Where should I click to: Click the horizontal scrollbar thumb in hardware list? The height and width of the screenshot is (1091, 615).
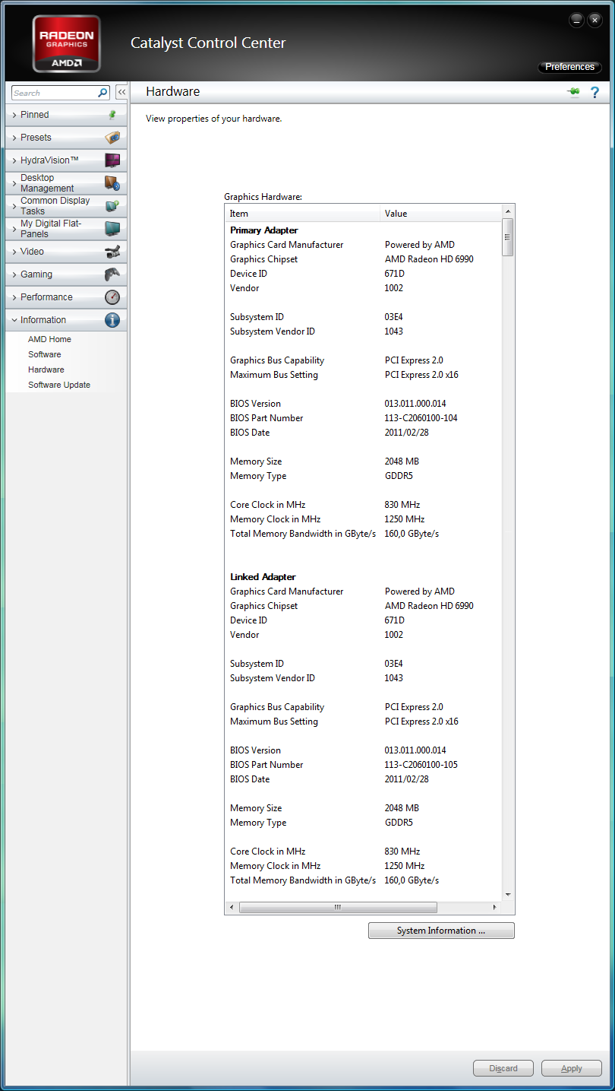[x=338, y=907]
